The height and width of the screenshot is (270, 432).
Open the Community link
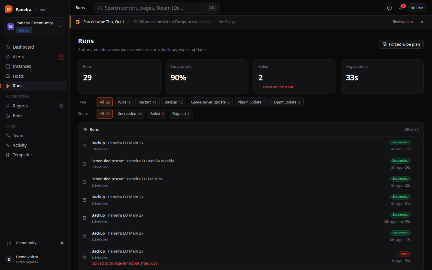[26, 243]
